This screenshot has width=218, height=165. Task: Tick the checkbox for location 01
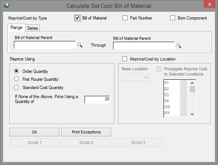[x=183, y=83]
